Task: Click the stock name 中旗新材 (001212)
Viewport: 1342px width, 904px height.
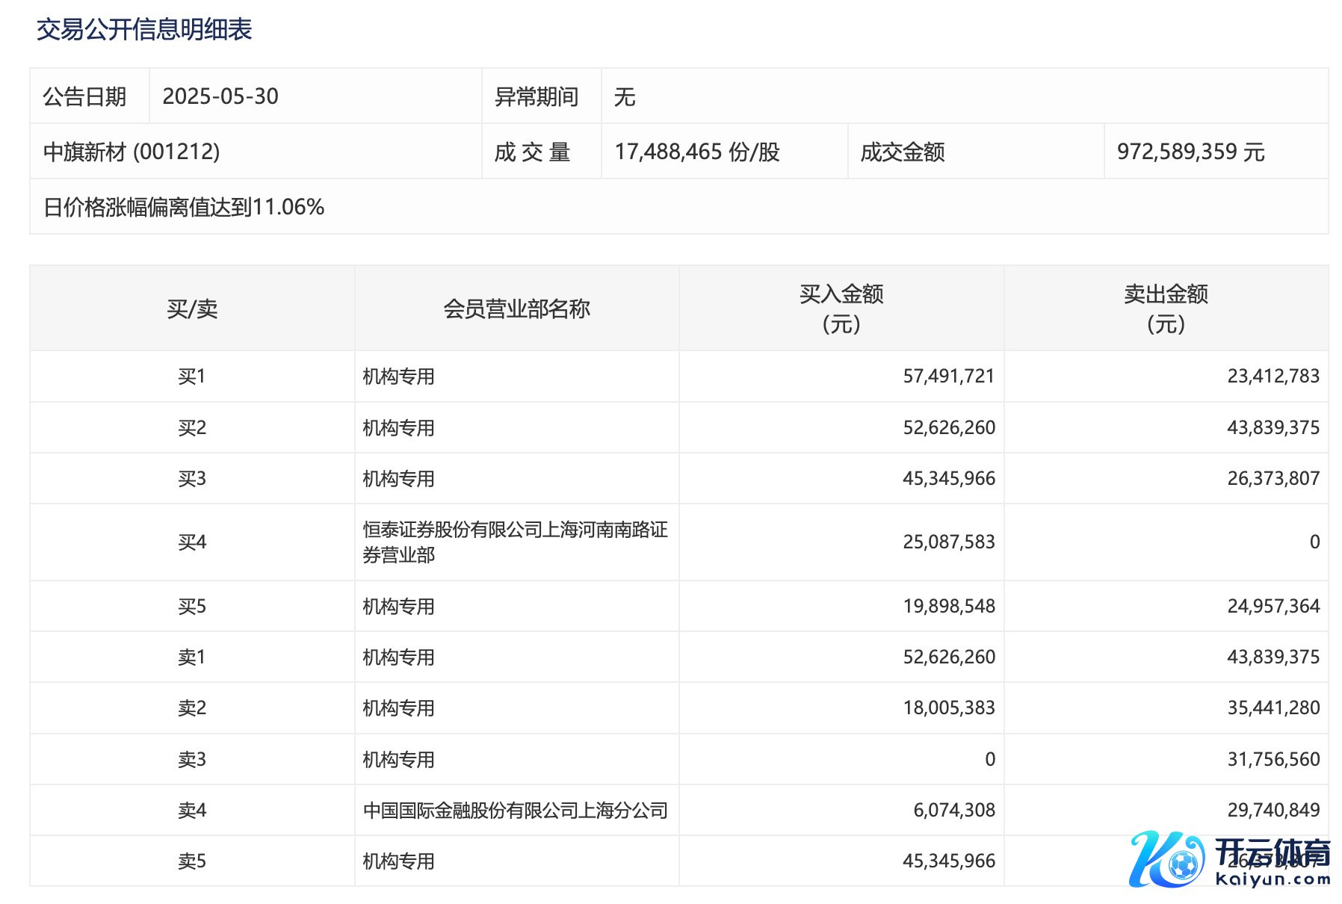Action: pyautogui.click(x=132, y=152)
